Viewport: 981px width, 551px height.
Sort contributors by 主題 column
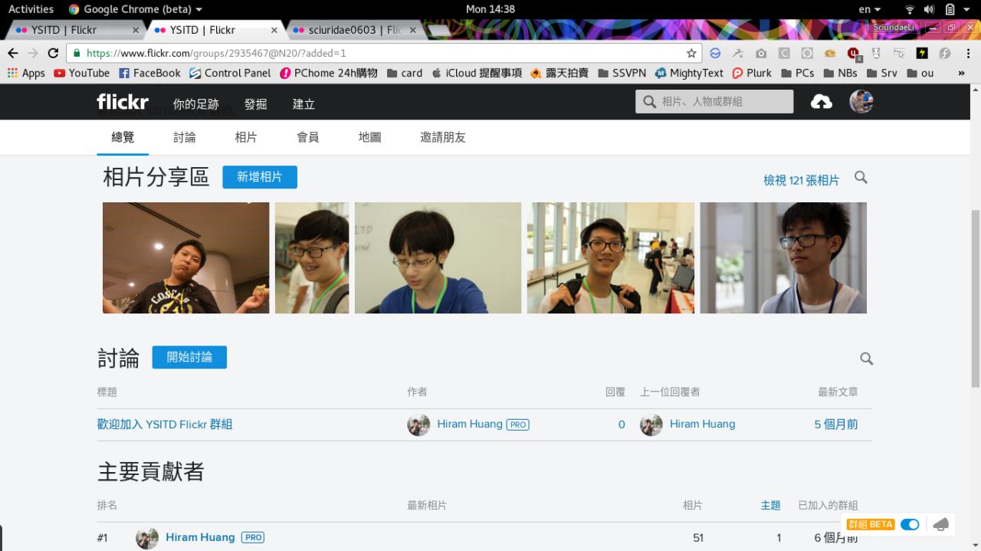click(770, 505)
